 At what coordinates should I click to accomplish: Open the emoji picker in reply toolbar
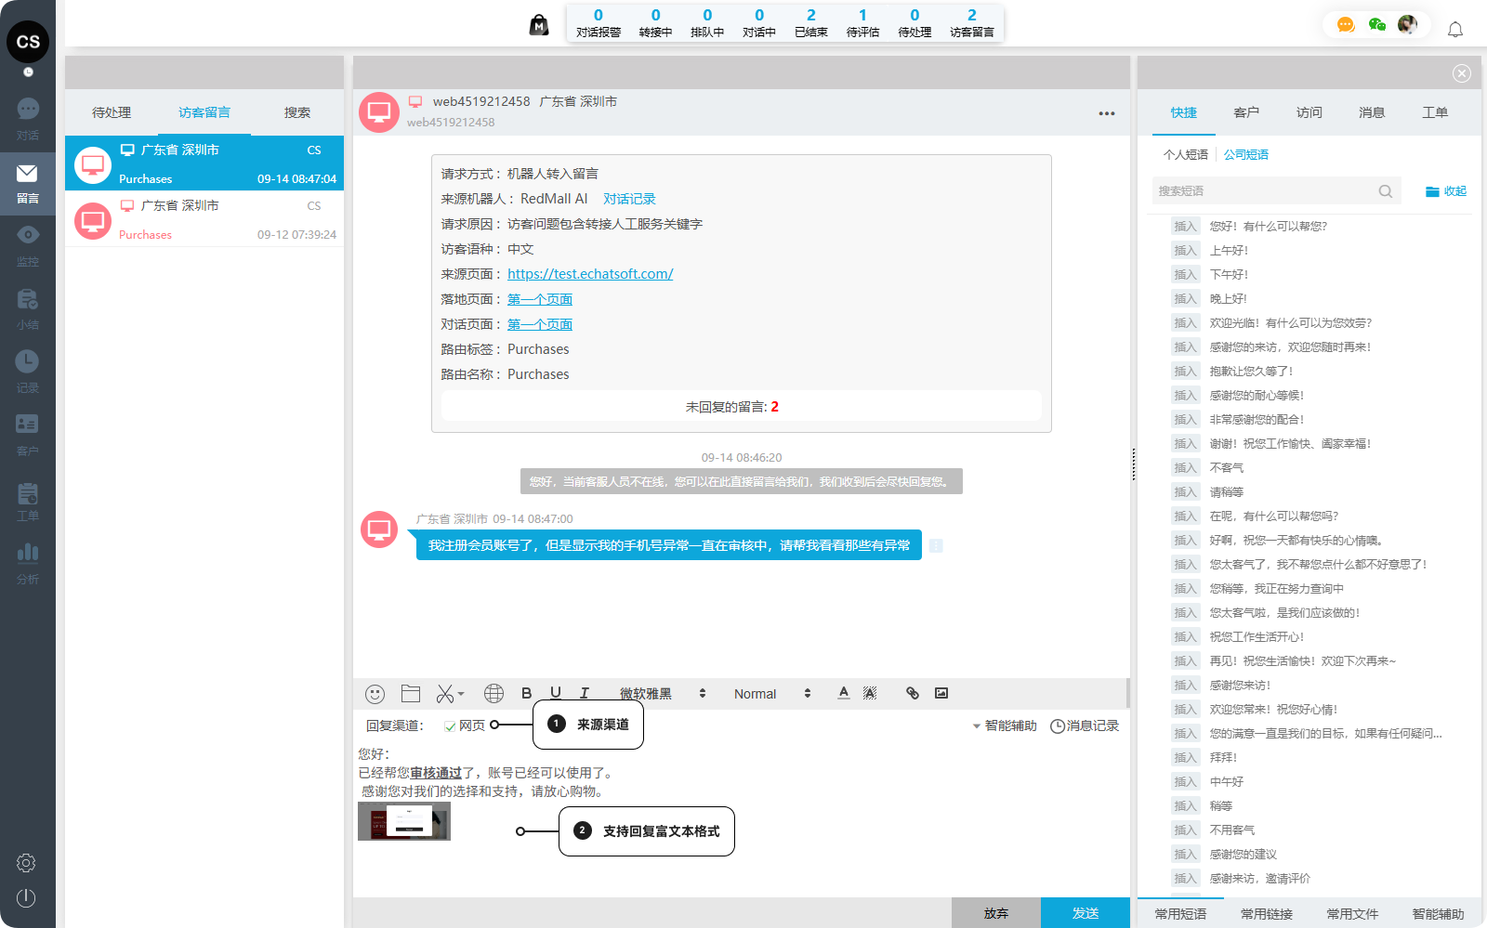[375, 694]
